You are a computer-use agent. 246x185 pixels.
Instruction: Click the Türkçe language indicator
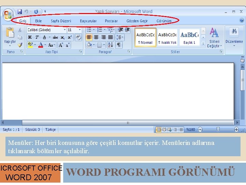[50, 129]
